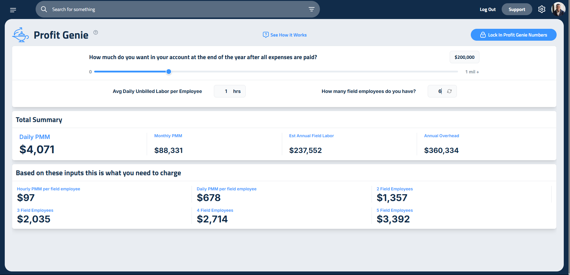Click help icon next to Profit Genie
The image size is (570, 275).
[x=96, y=32]
